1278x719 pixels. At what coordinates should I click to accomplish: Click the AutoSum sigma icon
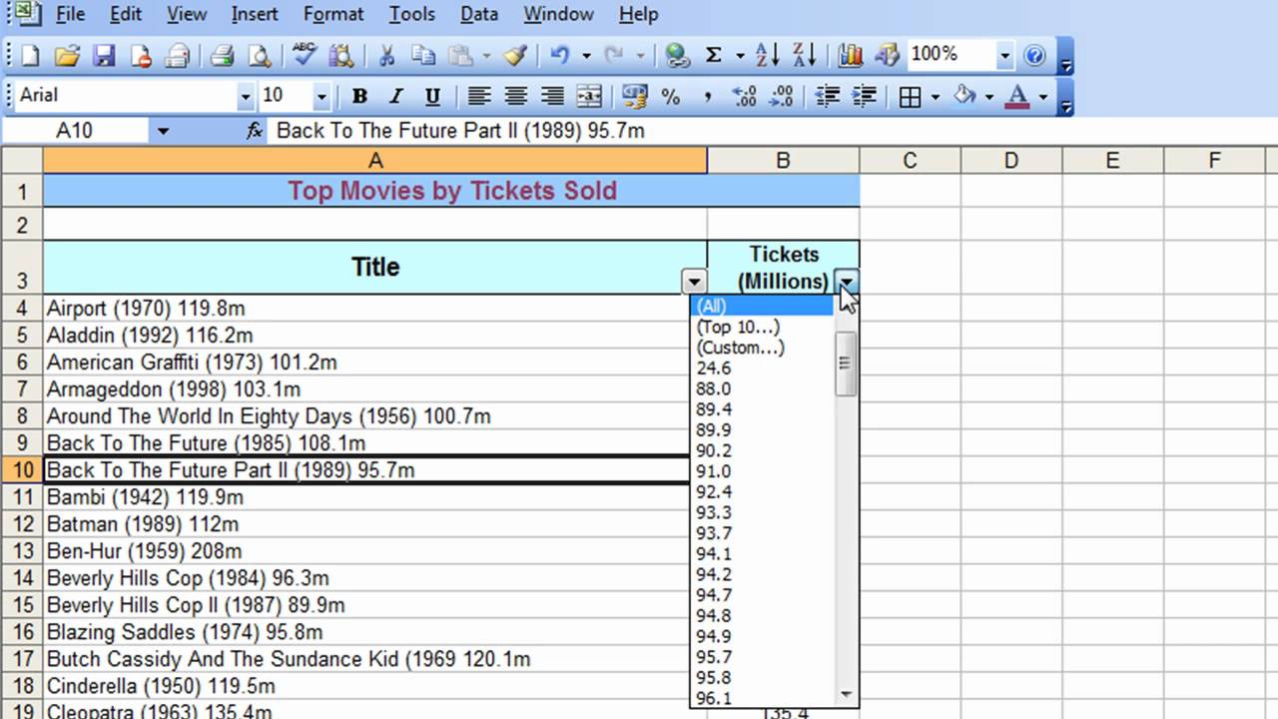[713, 56]
